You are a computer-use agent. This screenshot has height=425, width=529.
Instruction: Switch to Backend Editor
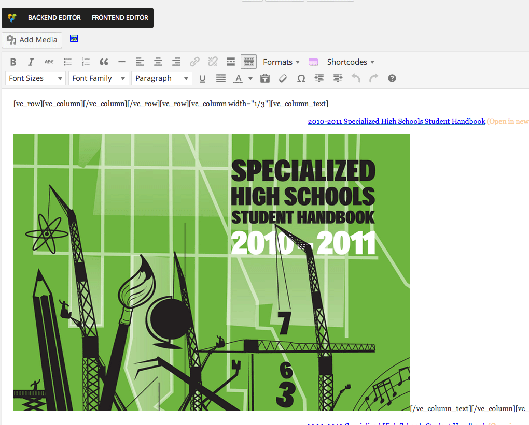[54, 18]
